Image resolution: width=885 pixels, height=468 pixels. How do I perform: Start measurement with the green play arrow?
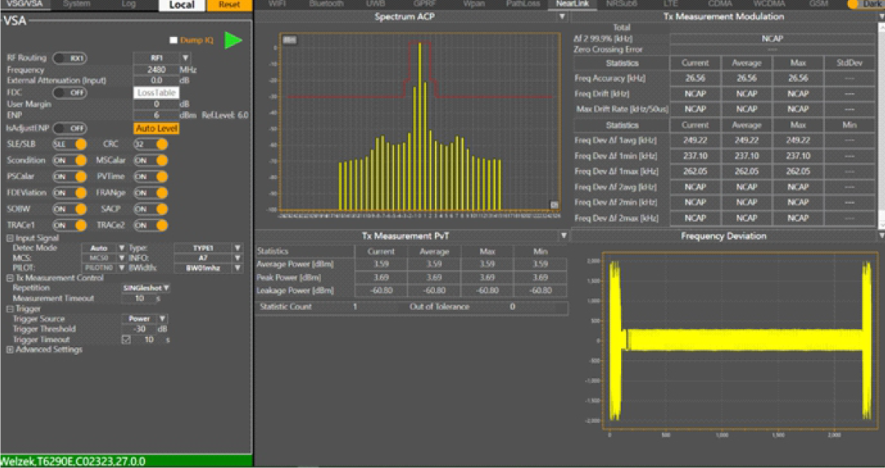pyautogui.click(x=233, y=40)
